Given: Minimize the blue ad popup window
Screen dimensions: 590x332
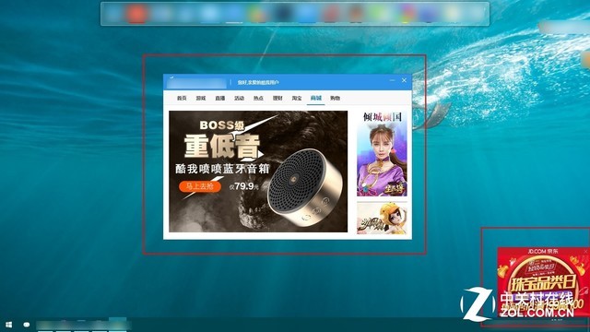Looking at the screenshot, I should pyautogui.click(x=392, y=80).
